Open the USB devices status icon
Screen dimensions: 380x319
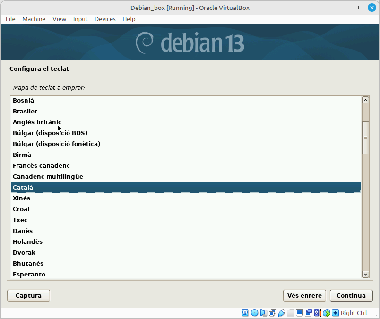pyautogui.click(x=281, y=313)
